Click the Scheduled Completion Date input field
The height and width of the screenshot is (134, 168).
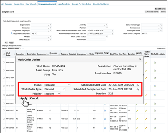(122, 89)
